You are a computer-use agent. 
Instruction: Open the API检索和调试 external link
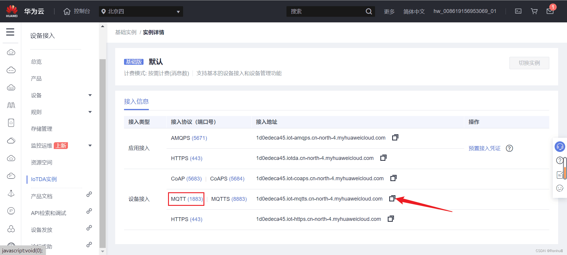(x=48, y=213)
